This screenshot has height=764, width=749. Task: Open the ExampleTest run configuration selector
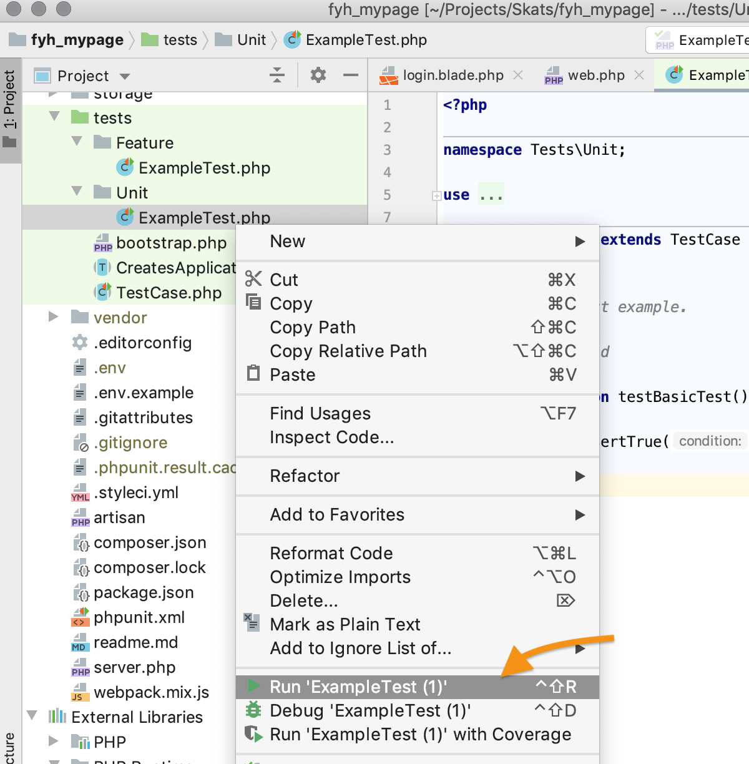[698, 41]
